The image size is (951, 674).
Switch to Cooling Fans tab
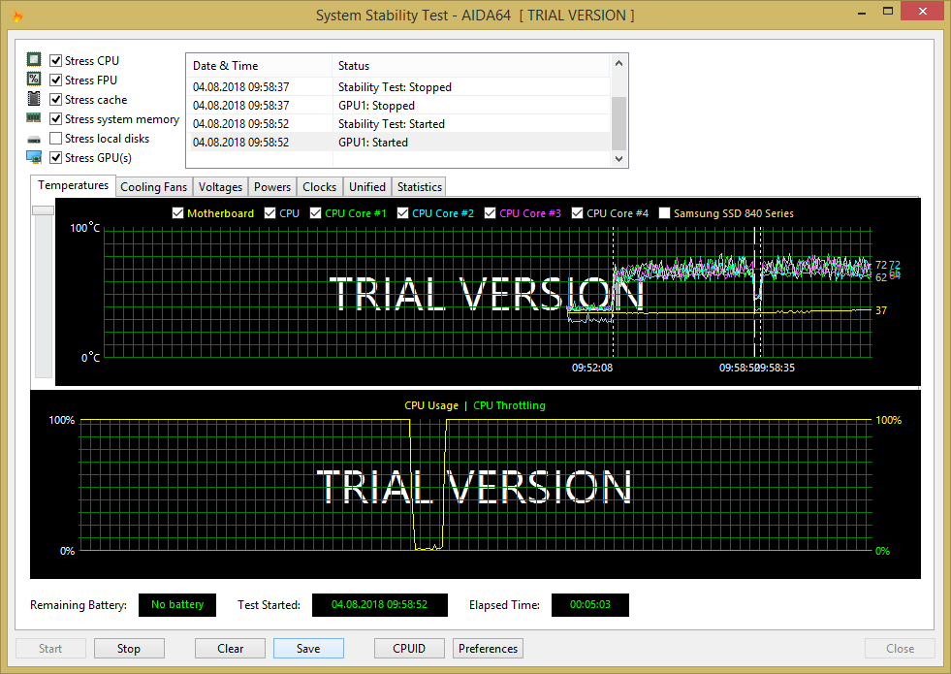[x=153, y=187]
